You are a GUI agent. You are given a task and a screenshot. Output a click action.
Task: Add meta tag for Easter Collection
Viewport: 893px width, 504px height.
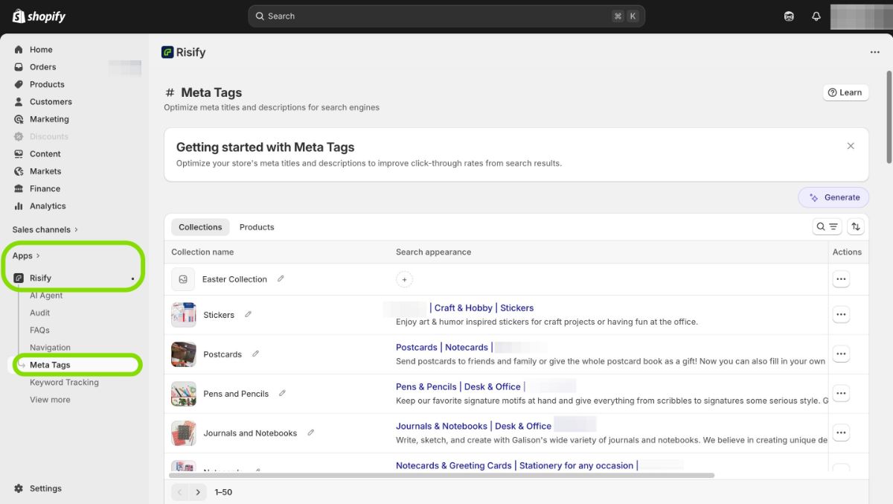404,280
